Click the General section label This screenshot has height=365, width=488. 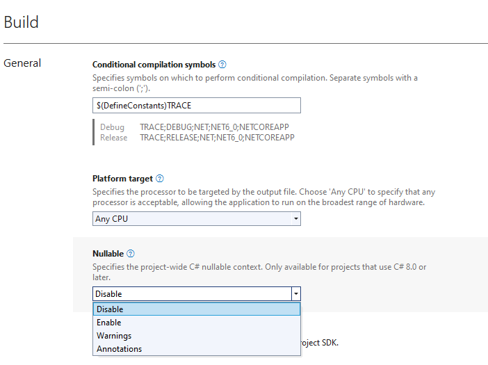[x=22, y=63]
